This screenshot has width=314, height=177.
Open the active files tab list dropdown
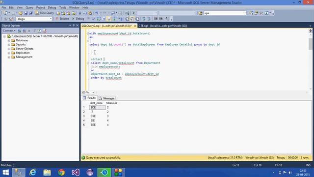(310, 26)
